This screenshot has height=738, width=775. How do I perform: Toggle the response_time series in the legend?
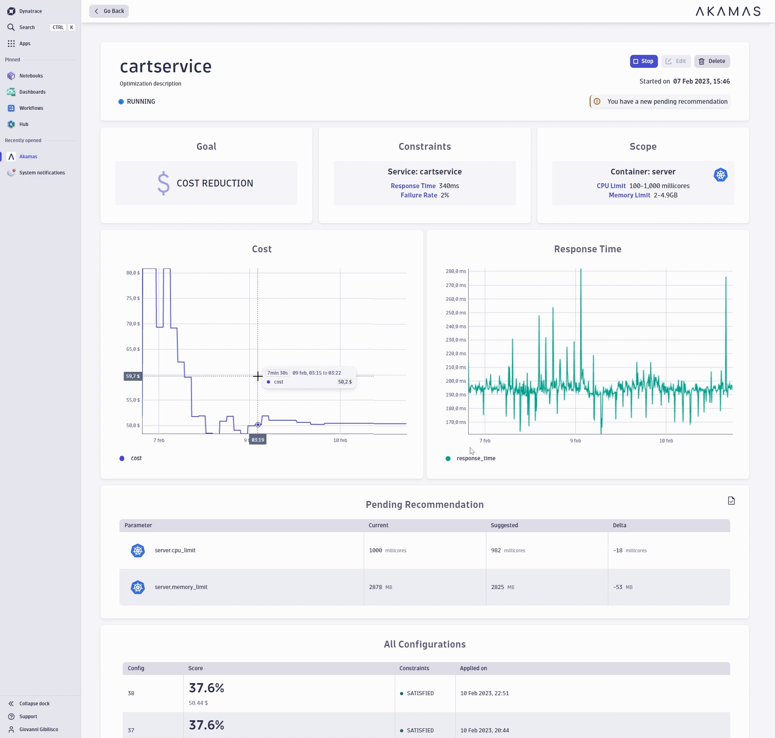(471, 458)
